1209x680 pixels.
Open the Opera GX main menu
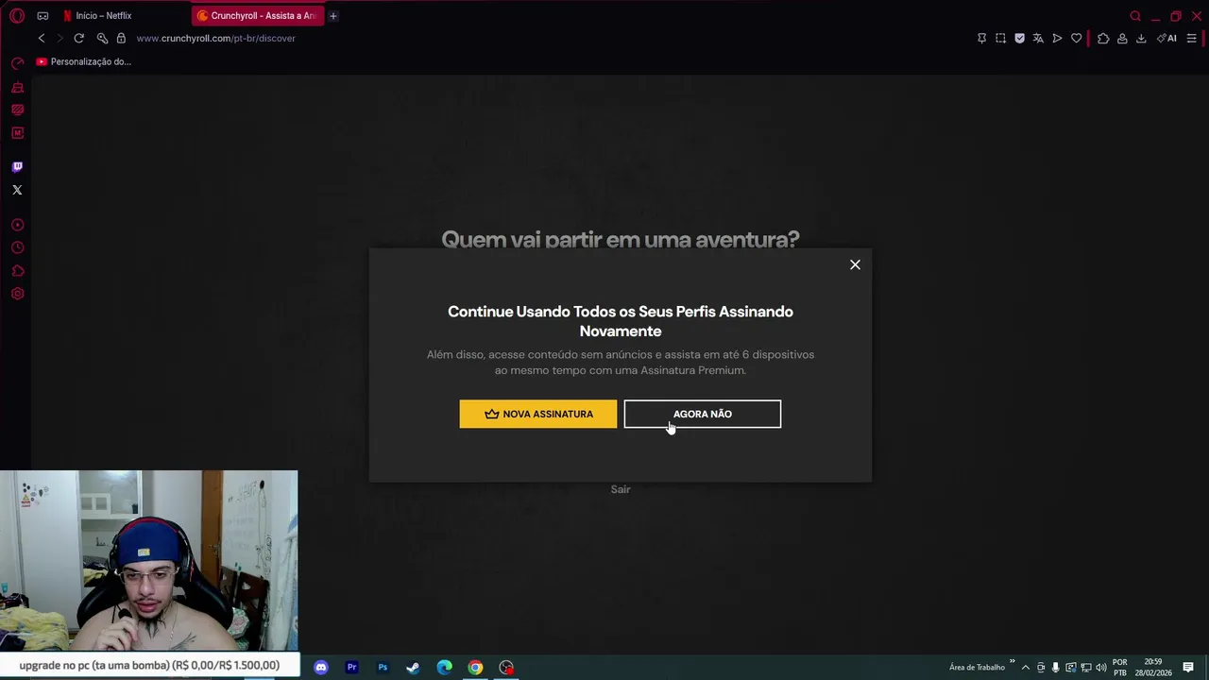[16, 16]
